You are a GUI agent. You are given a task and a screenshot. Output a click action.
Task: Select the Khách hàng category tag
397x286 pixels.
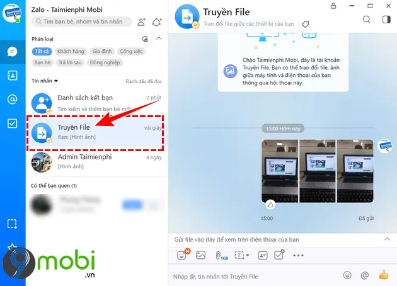pos(71,52)
